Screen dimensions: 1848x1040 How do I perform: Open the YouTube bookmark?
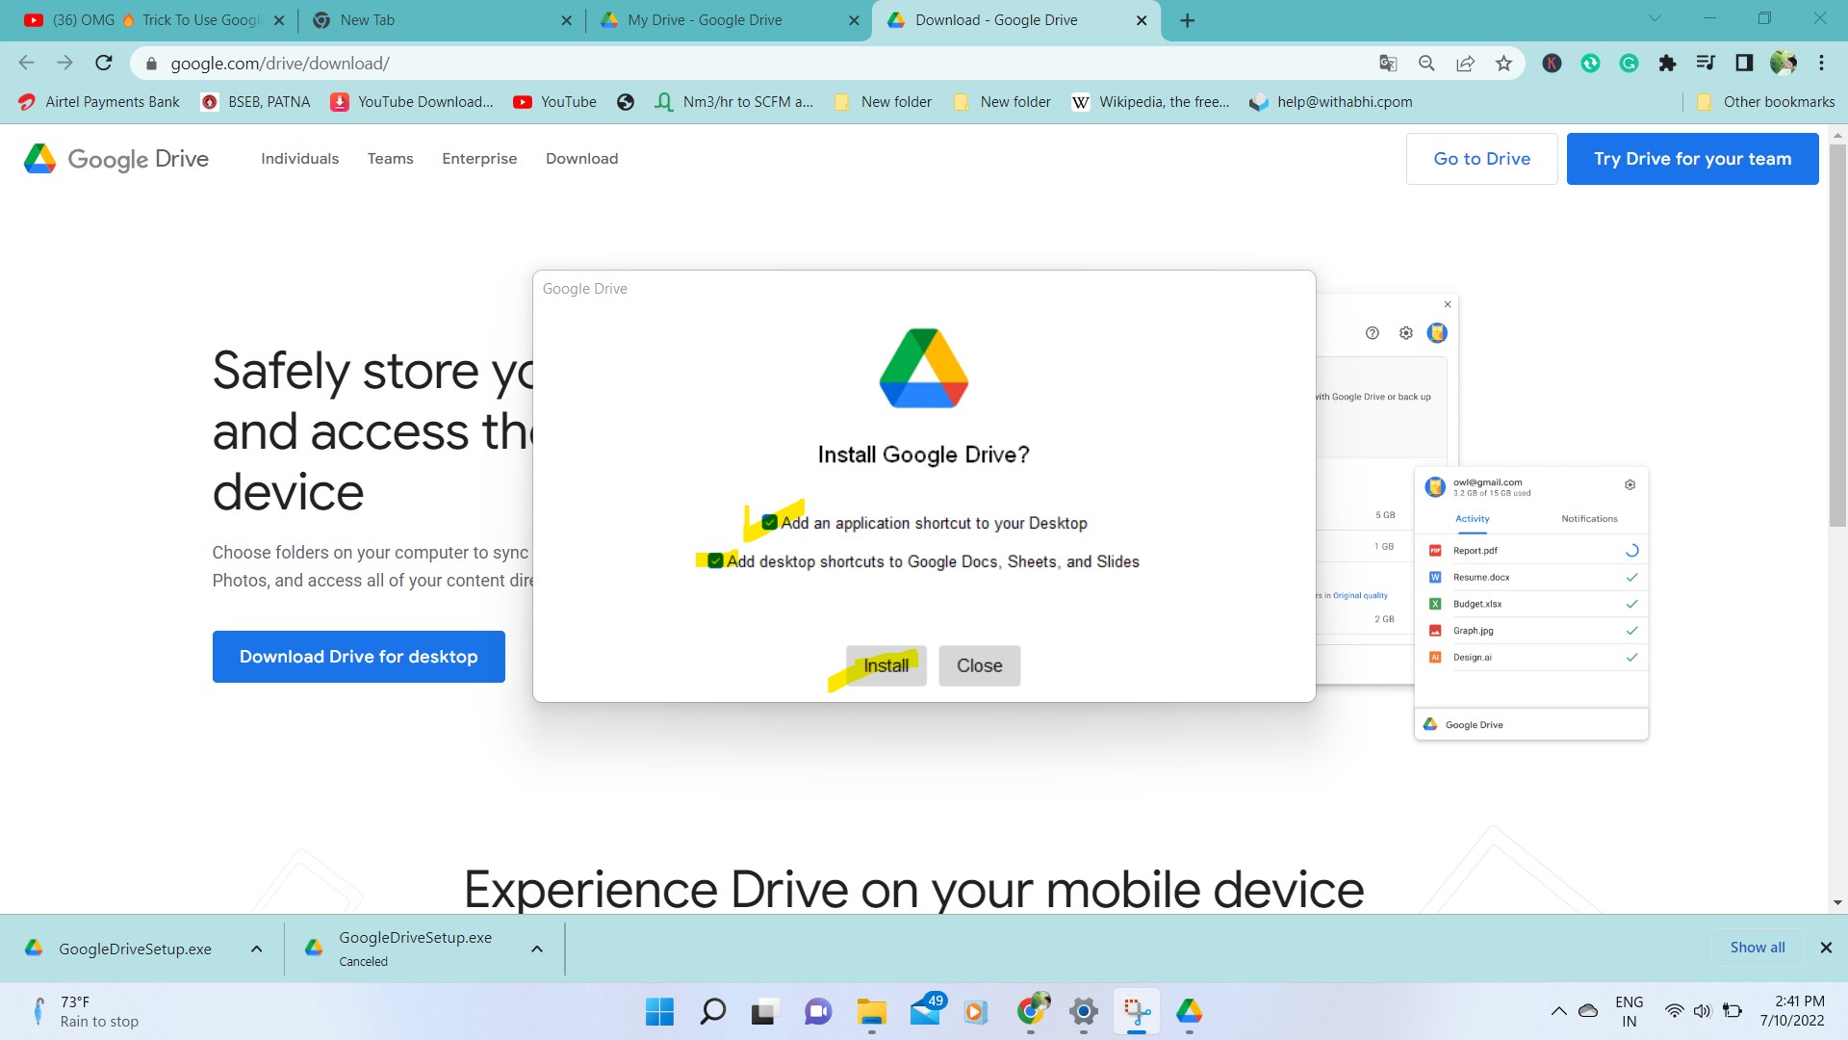point(555,102)
